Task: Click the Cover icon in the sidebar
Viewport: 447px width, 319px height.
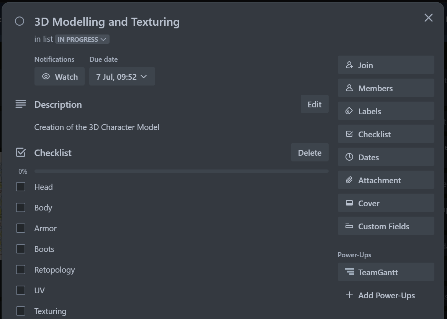Action: click(349, 203)
